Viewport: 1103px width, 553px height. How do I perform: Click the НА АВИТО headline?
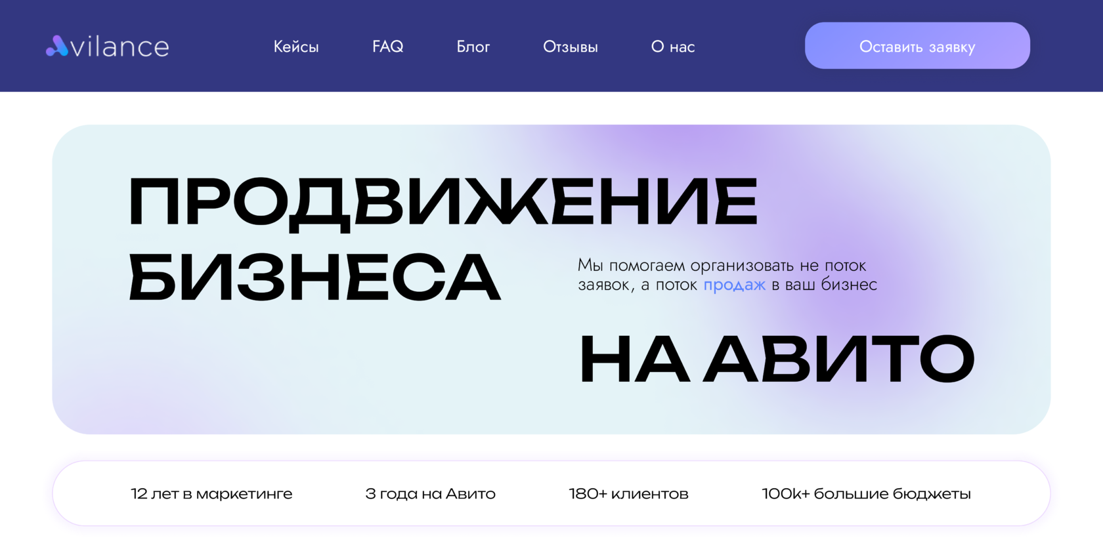point(777,358)
